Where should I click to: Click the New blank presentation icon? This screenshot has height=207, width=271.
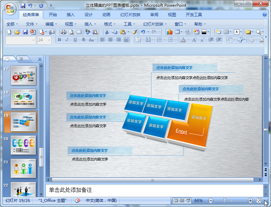(x=9, y=32)
